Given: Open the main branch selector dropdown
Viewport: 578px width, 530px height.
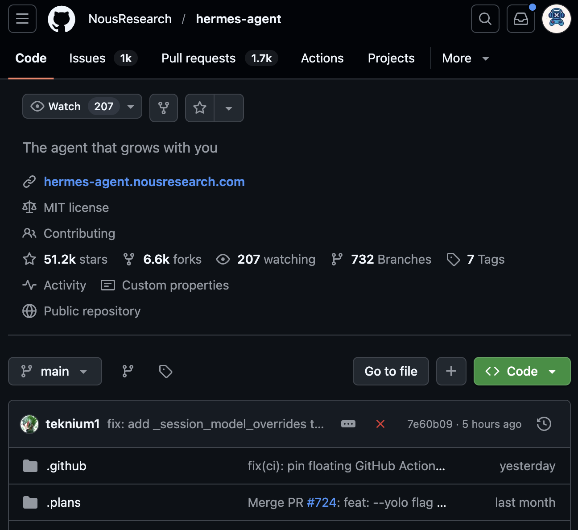Looking at the screenshot, I should pyautogui.click(x=55, y=371).
